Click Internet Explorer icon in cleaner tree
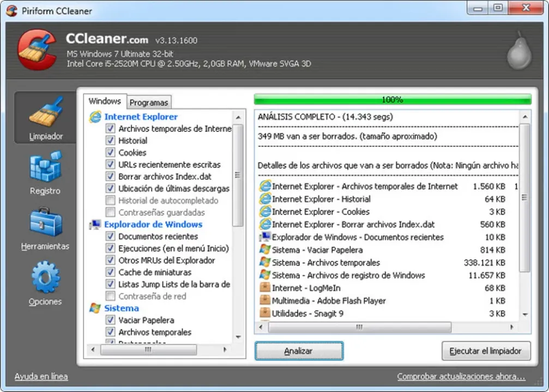The height and width of the screenshot is (392, 549). click(x=95, y=117)
